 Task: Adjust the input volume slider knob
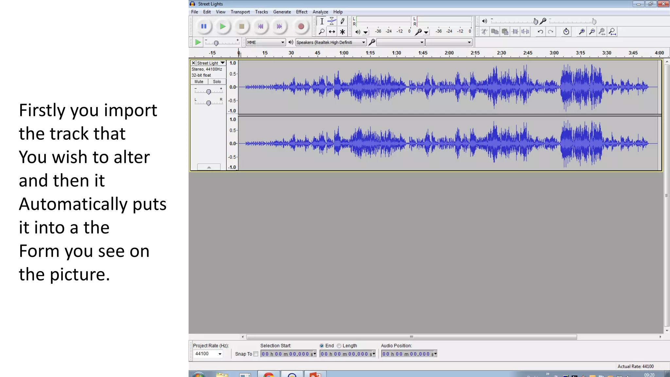tap(594, 22)
